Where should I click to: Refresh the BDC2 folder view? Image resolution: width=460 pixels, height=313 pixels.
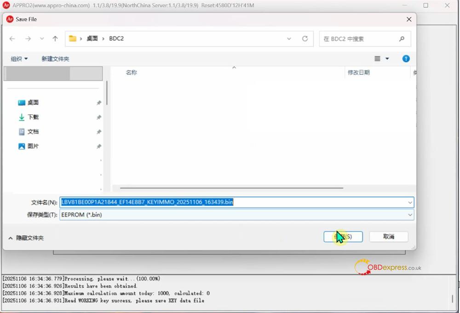(305, 39)
